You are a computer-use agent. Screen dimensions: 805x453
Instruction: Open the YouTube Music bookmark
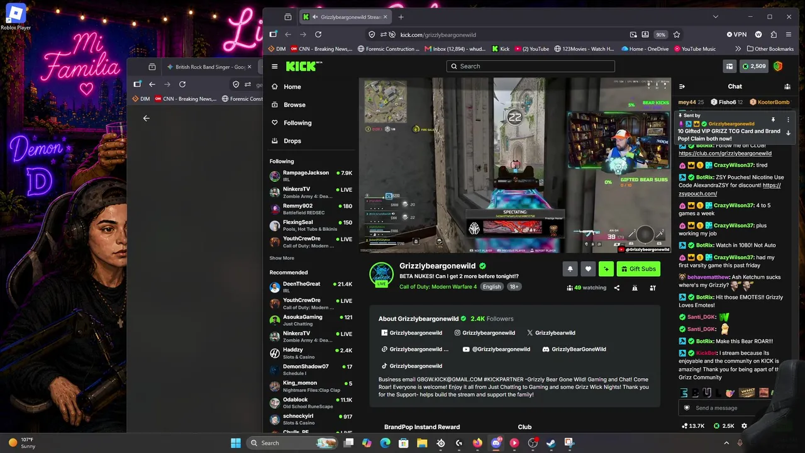coord(695,49)
